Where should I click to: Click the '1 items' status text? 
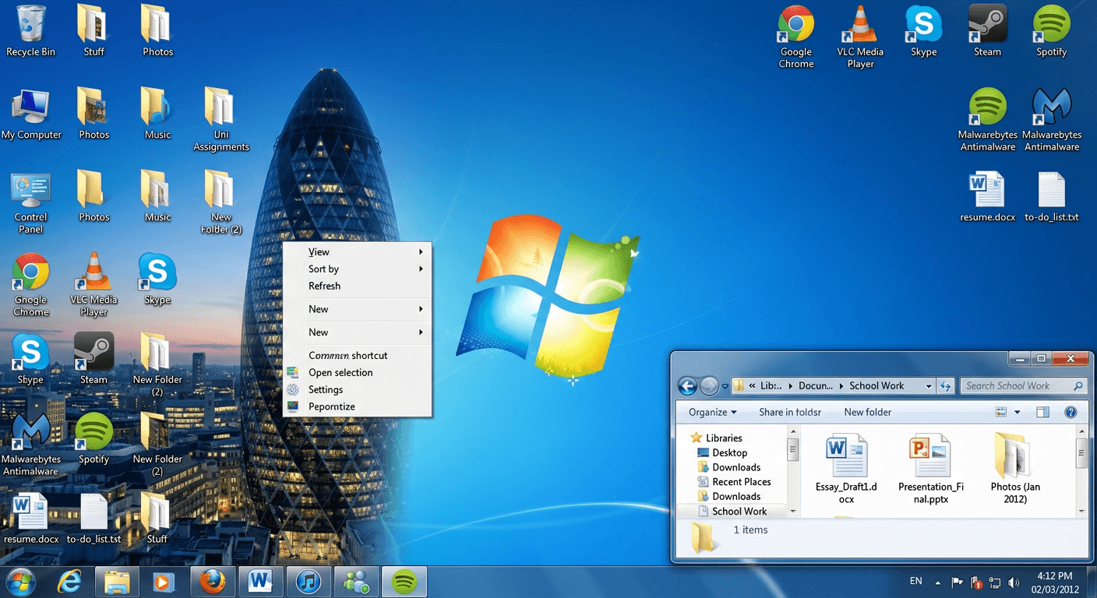750,529
